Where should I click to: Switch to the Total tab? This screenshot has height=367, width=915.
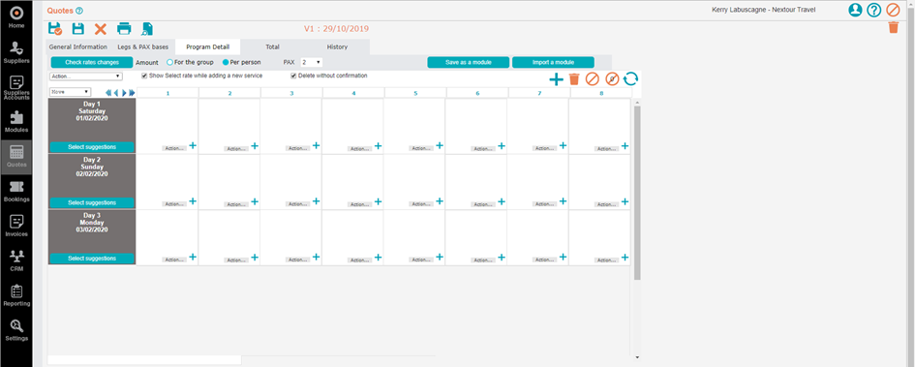(x=272, y=46)
